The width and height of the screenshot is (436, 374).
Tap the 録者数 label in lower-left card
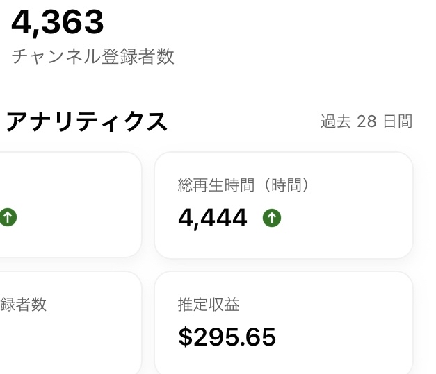point(24,305)
